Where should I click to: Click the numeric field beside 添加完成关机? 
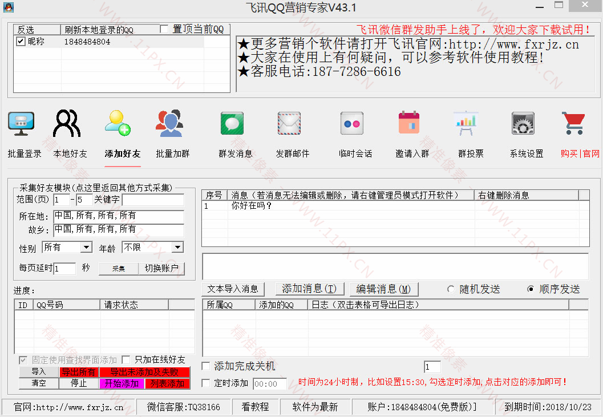(x=432, y=367)
